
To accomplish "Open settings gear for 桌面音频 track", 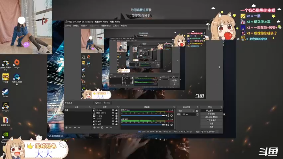I will pos(172,125).
